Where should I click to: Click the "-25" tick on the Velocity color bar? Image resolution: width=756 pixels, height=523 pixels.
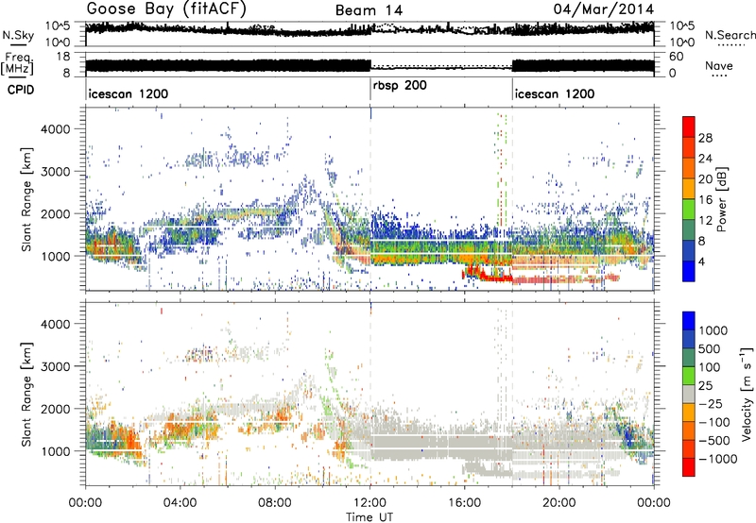713,403
